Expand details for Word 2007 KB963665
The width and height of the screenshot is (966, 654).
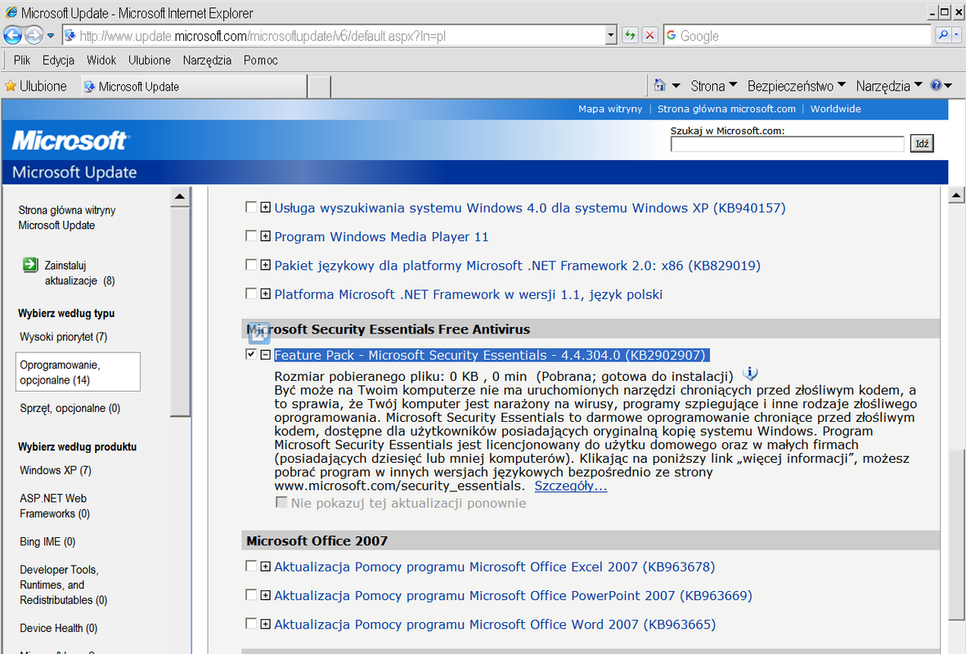[266, 625]
